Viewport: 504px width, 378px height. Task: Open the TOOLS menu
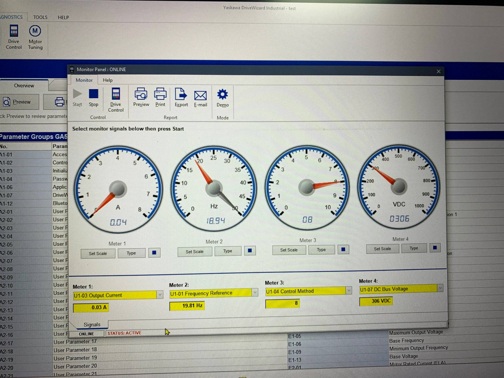pos(40,17)
